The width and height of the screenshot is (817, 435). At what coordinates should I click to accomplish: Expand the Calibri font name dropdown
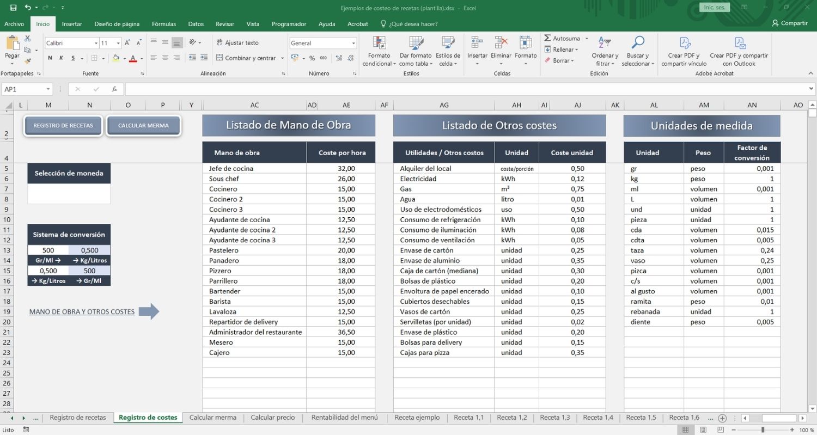pyautogui.click(x=96, y=43)
